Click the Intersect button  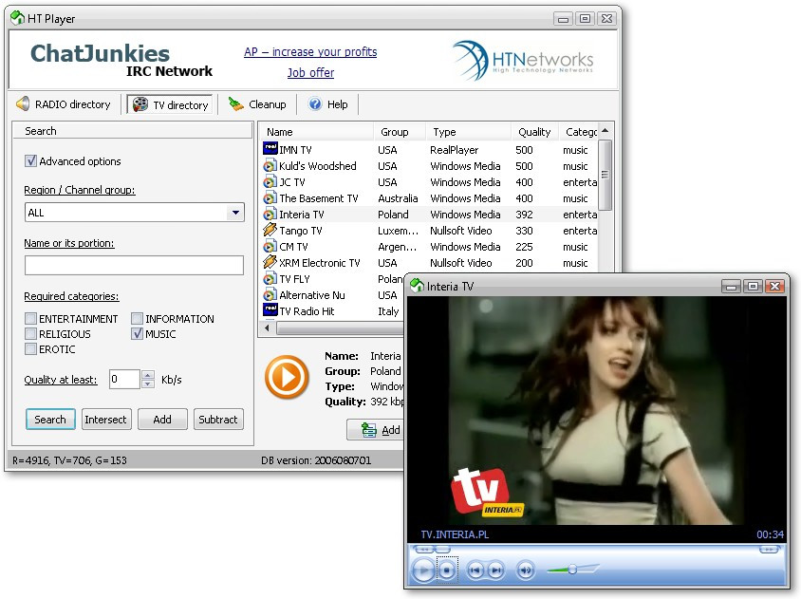(x=105, y=419)
